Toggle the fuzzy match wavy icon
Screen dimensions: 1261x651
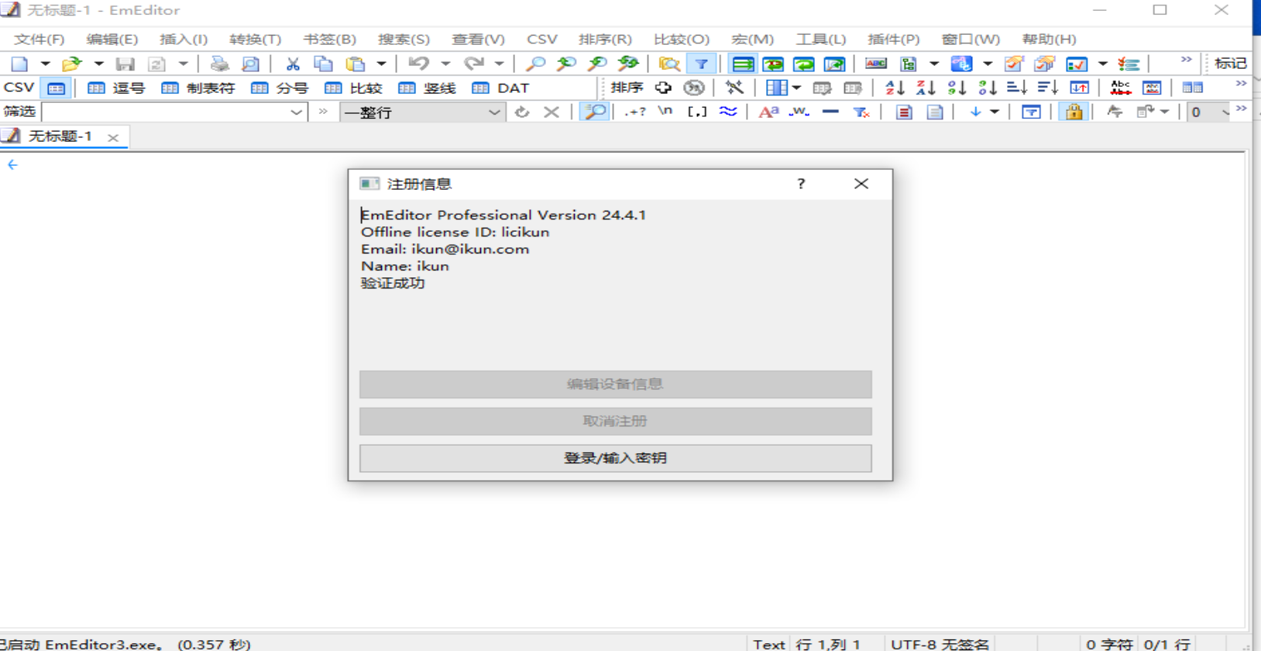pos(728,112)
